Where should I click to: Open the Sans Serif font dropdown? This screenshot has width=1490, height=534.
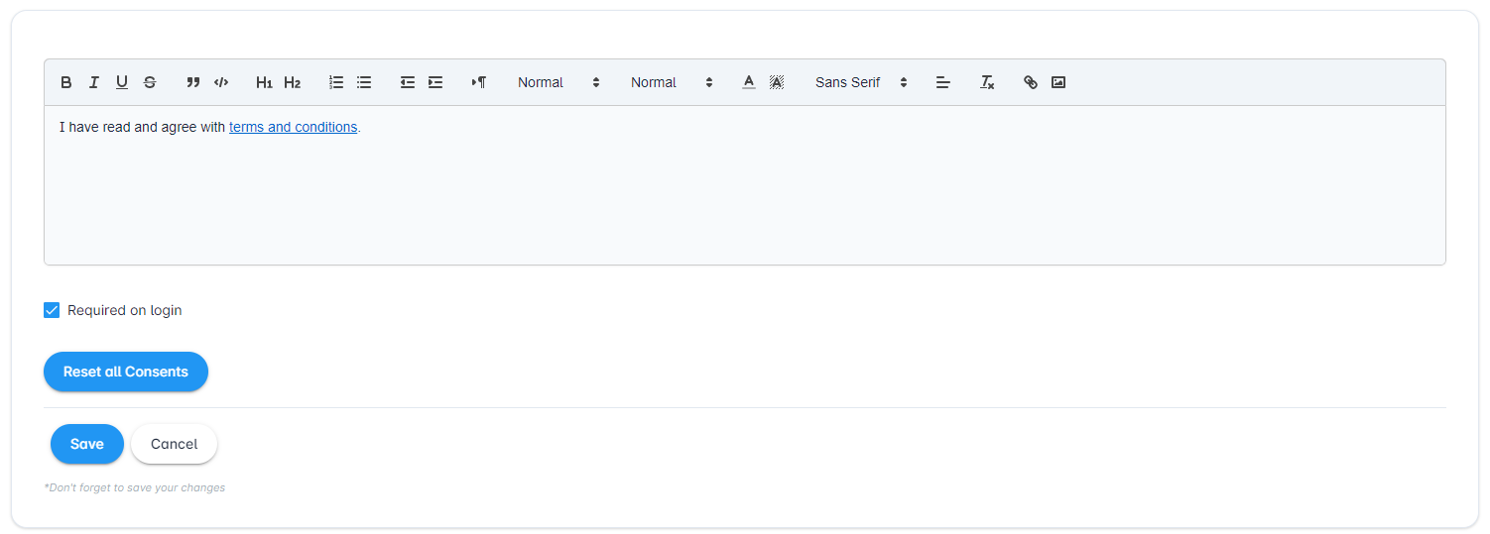click(860, 82)
